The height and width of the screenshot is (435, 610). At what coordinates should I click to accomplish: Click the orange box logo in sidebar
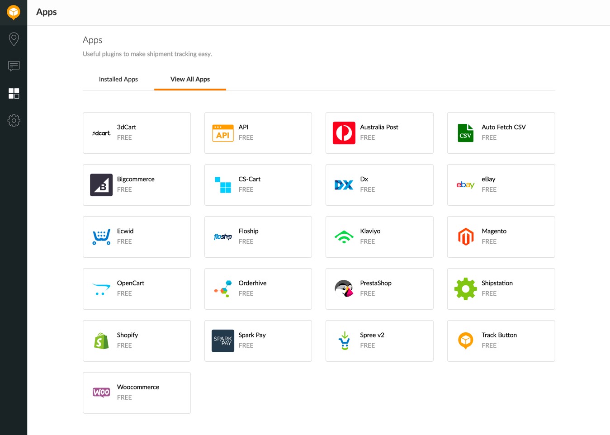coord(14,12)
